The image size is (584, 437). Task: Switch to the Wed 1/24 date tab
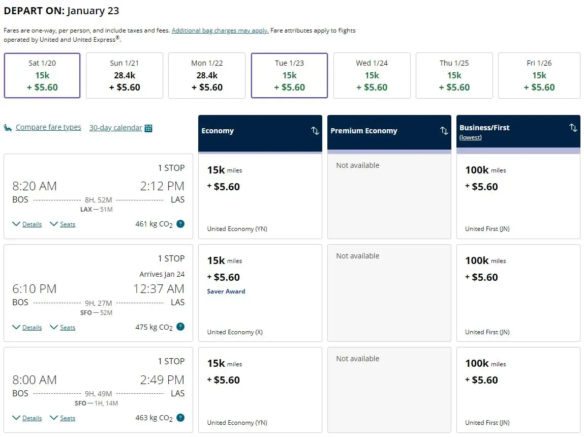(372, 75)
